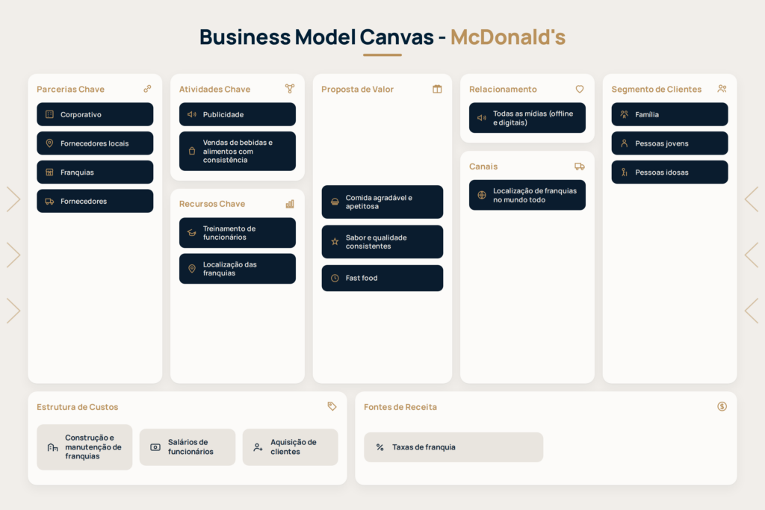The width and height of the screenshot is (765, 510).
Task: Click the McDonald's title text
Action: tap(508, 37)
